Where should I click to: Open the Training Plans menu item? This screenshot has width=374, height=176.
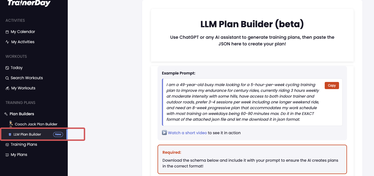[x=24, y=145]
